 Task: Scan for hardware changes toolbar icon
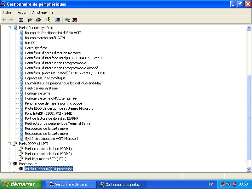(x=58, y=20)
